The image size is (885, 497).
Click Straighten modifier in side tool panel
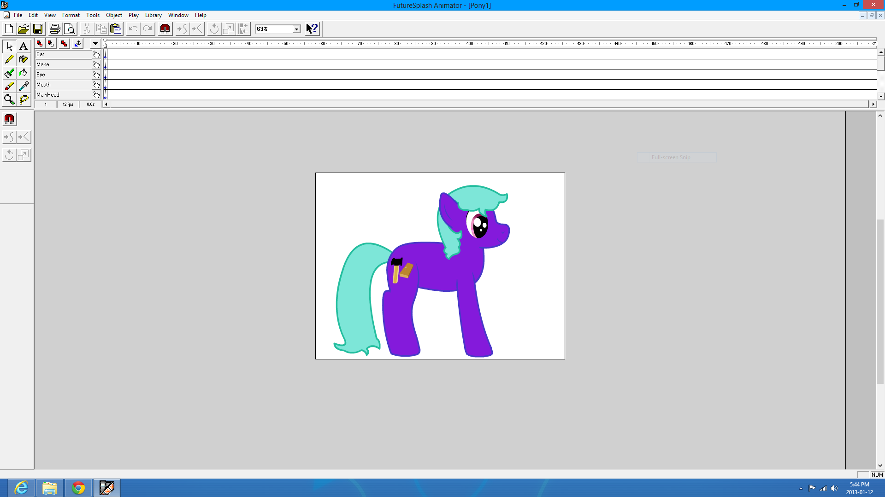[24, 137]
